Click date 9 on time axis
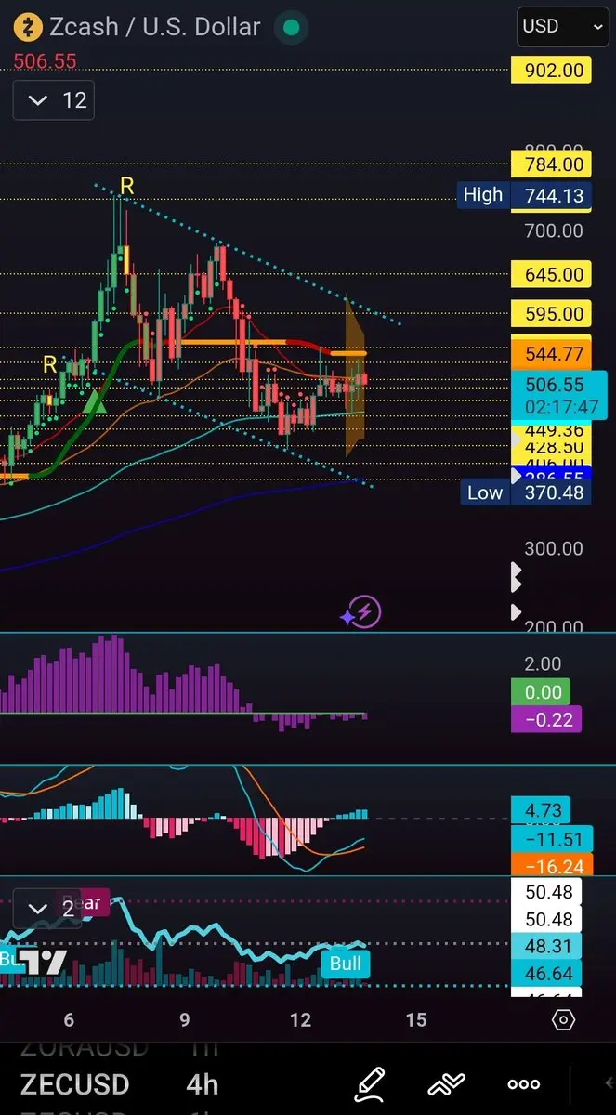The image size is (616, 1115). (x=185, y=1020)
